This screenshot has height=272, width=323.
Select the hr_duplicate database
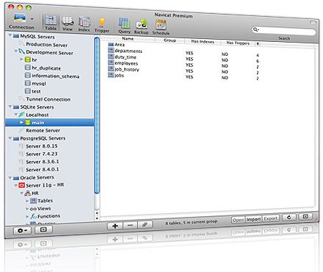(46, 68)
